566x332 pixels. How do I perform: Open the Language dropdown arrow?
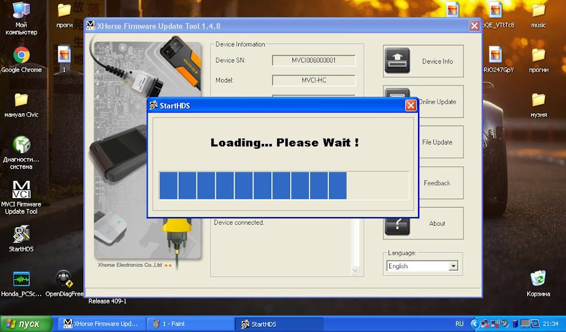[453, 266]
